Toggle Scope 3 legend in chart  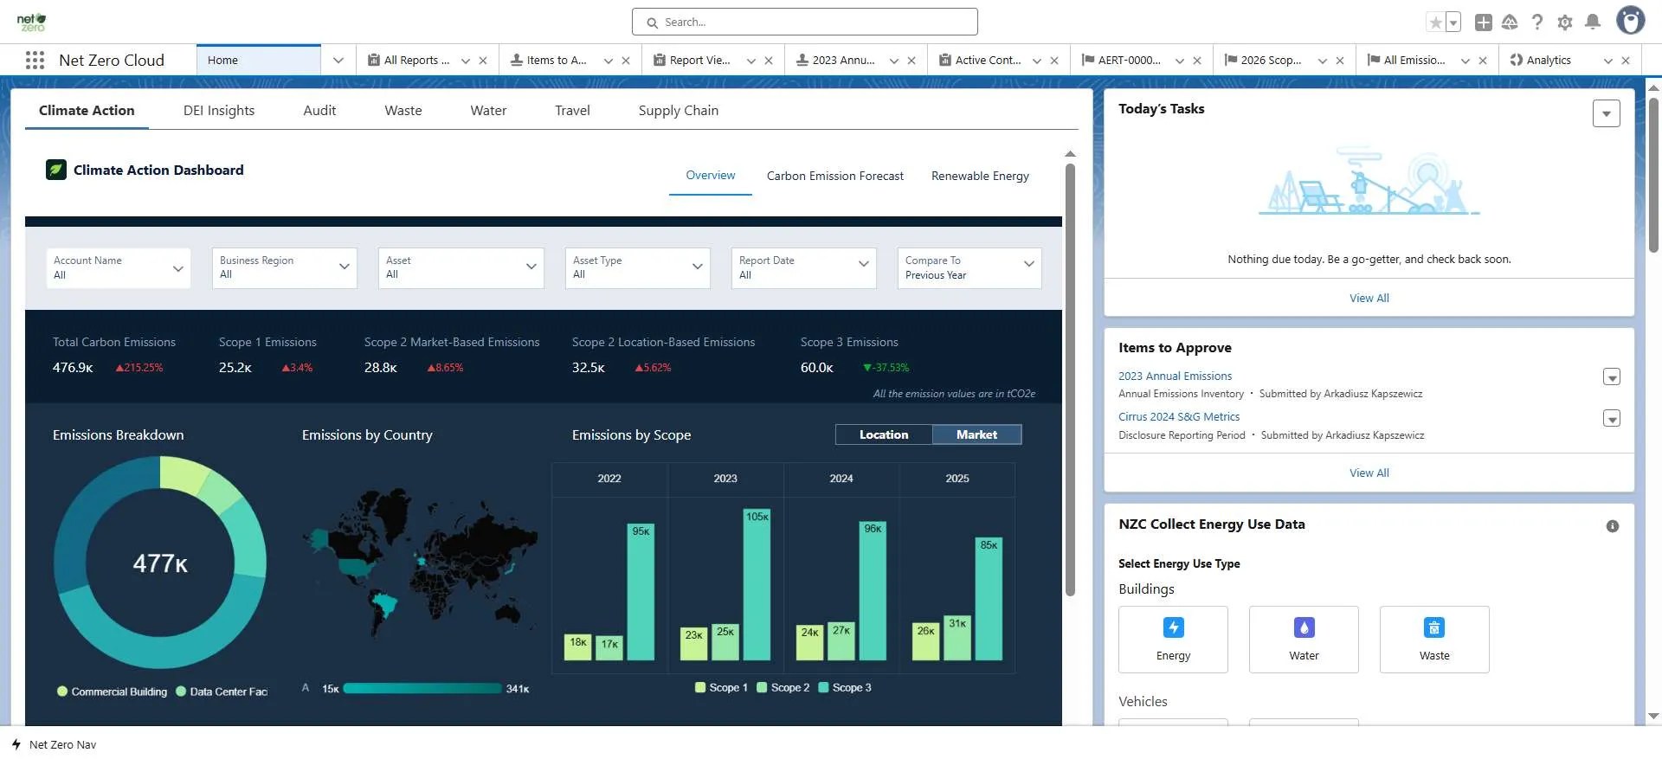(845, 687)
